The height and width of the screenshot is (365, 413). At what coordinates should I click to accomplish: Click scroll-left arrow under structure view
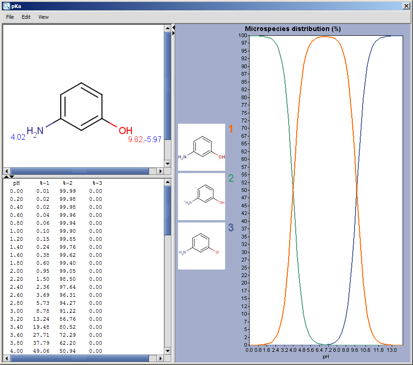coord(7,171)
